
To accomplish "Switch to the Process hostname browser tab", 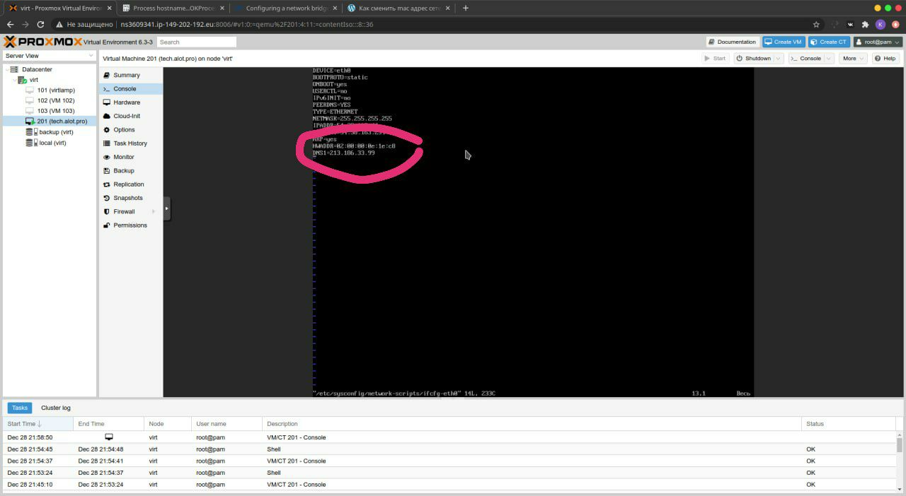I will pyautogui.click(x=173, y=8).
